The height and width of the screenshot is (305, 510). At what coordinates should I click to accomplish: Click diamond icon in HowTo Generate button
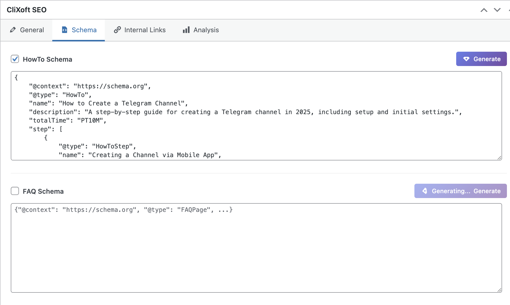click(466, 59)
